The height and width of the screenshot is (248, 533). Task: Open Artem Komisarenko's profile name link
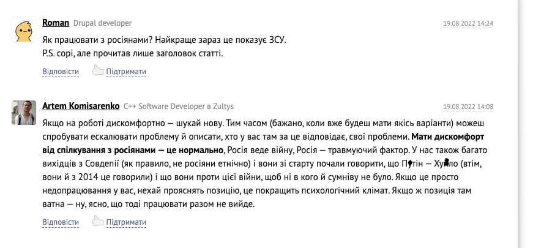pos(81,106)
